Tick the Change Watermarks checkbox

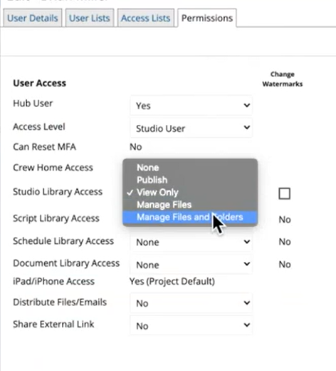(284, 193)
